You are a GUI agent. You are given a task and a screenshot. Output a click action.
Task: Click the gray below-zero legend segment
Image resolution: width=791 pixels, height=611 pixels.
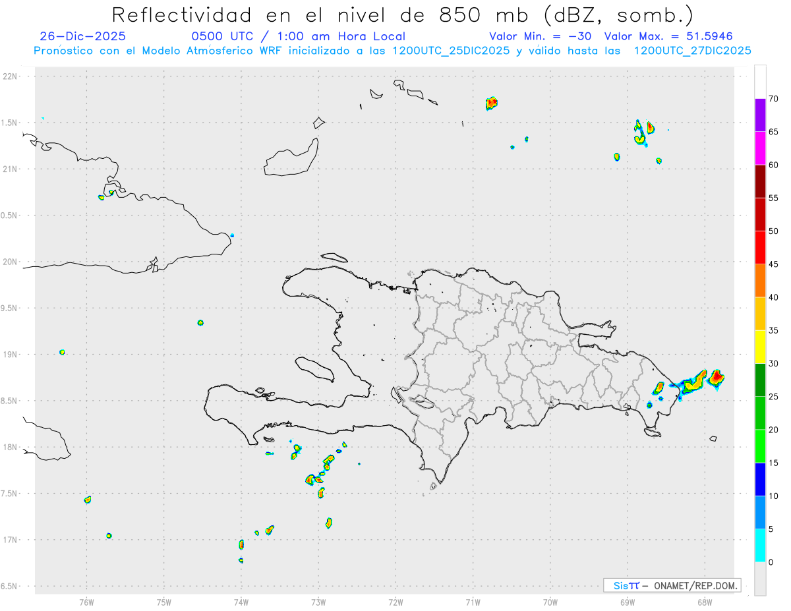click(760, 578)
